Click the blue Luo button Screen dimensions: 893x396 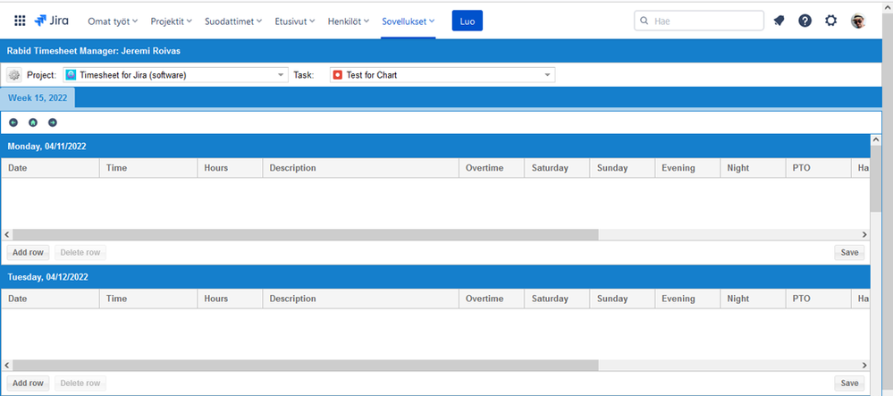467,21
